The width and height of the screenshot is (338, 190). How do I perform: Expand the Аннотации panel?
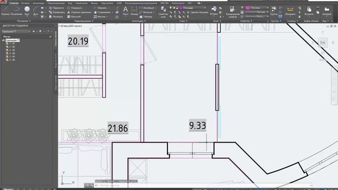[x=138, y=21]
